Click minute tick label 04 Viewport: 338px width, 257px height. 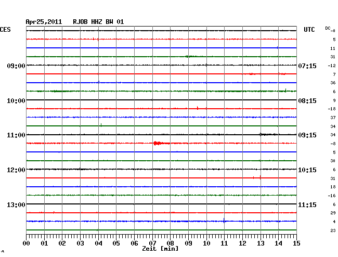(98, 243)
